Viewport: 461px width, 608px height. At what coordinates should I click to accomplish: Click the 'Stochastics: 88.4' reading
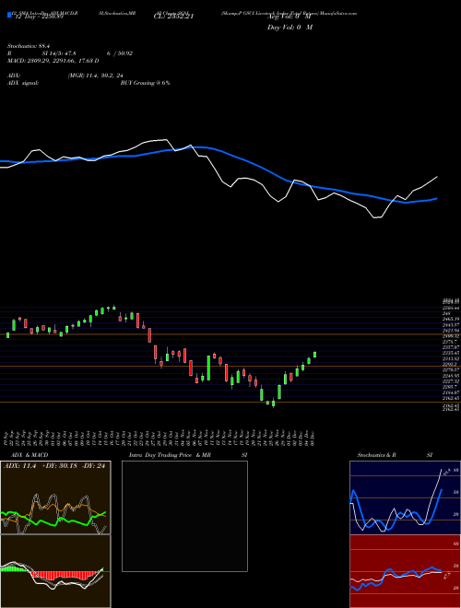click(x=27, y=46)
